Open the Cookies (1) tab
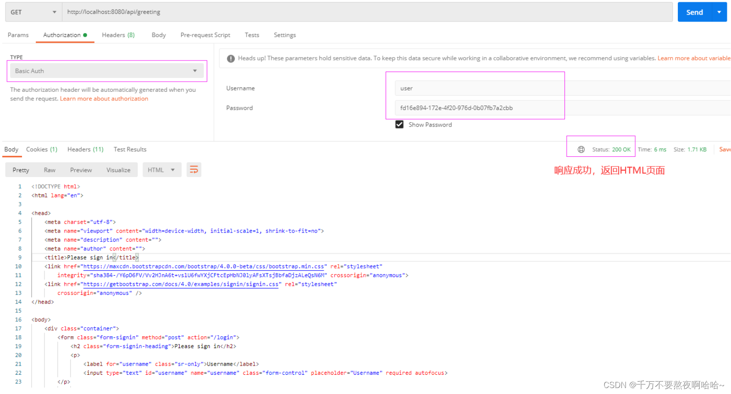Viewport: 731px width, 394px height. tap(42, 150)
